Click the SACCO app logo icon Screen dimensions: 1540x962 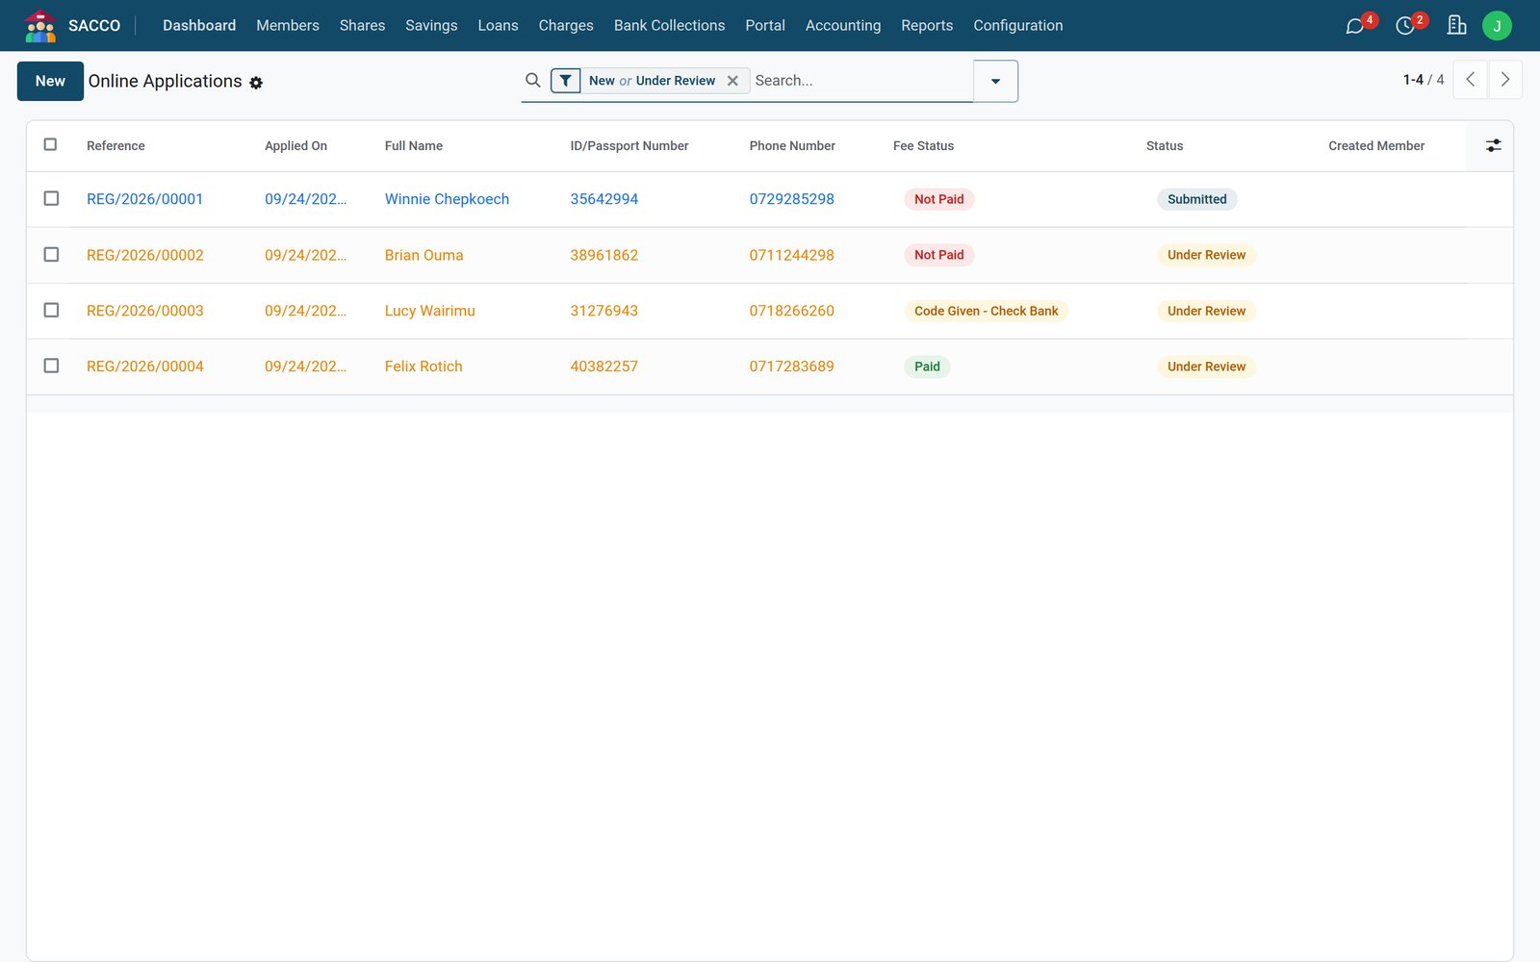[39, 26]
